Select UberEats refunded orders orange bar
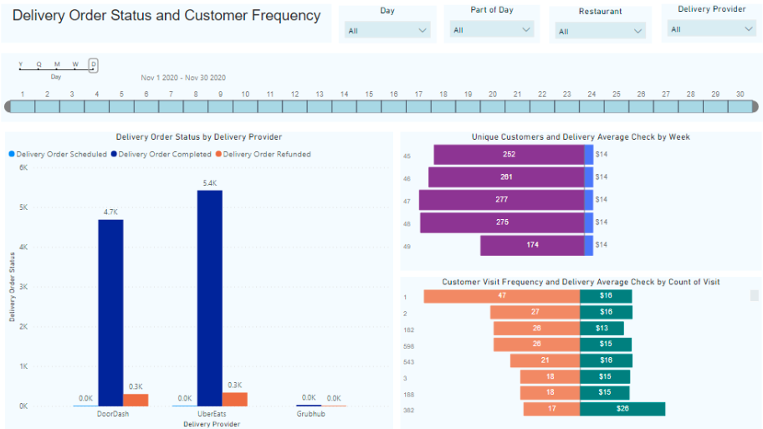The height and width of the screenshot is (429, 763). click(x=234, y=400)
